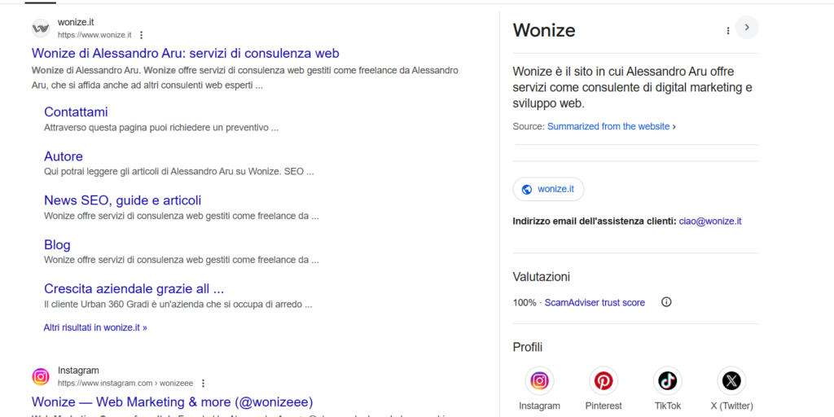Click the TikTok label under profiles
834x417 pixels.
coord(668,406)
